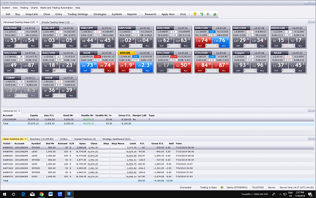Open Windows Start menu

coord(5,194)
